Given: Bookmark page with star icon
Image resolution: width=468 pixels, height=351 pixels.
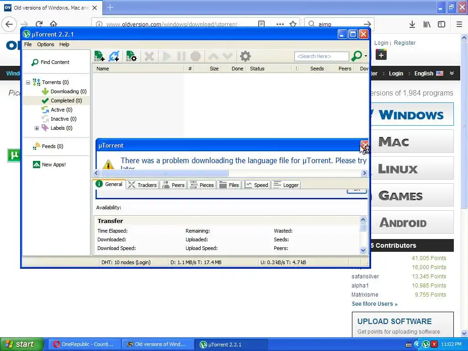Looking at the screenshot, I should (x=293, y=24).
